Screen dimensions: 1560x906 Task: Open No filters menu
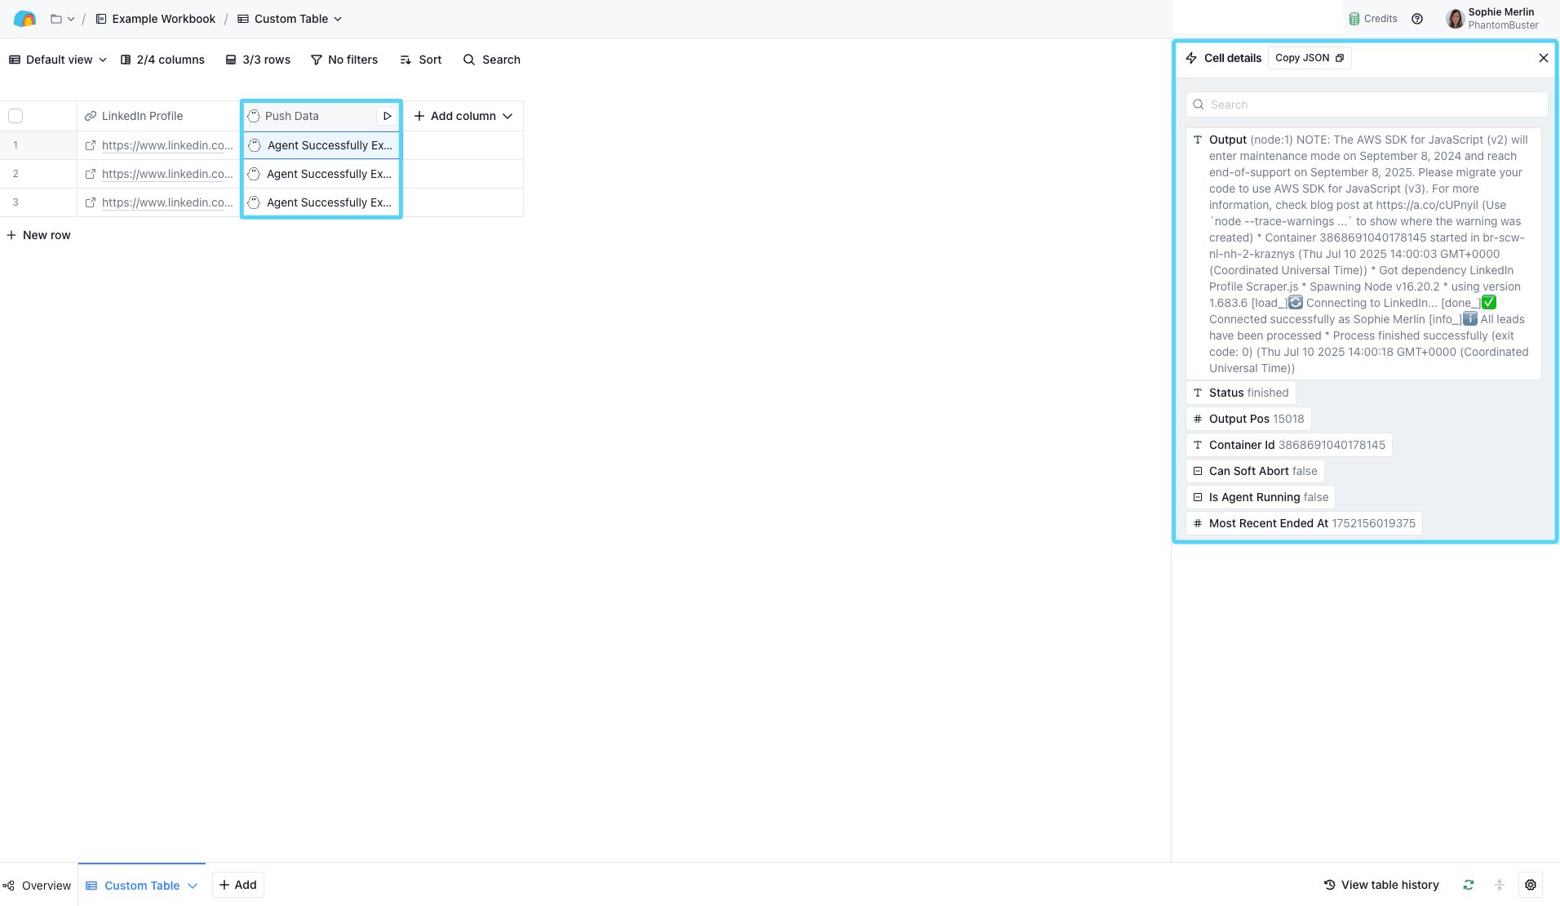[x=344, y=60]
